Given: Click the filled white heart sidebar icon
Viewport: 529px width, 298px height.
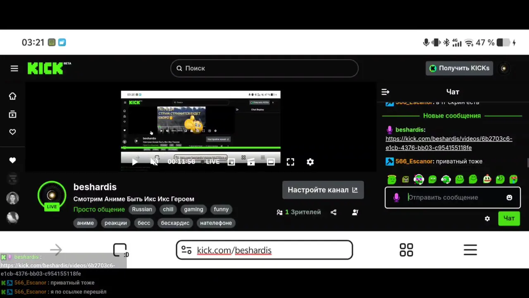Looking at the screenshot, I should 13,160.
